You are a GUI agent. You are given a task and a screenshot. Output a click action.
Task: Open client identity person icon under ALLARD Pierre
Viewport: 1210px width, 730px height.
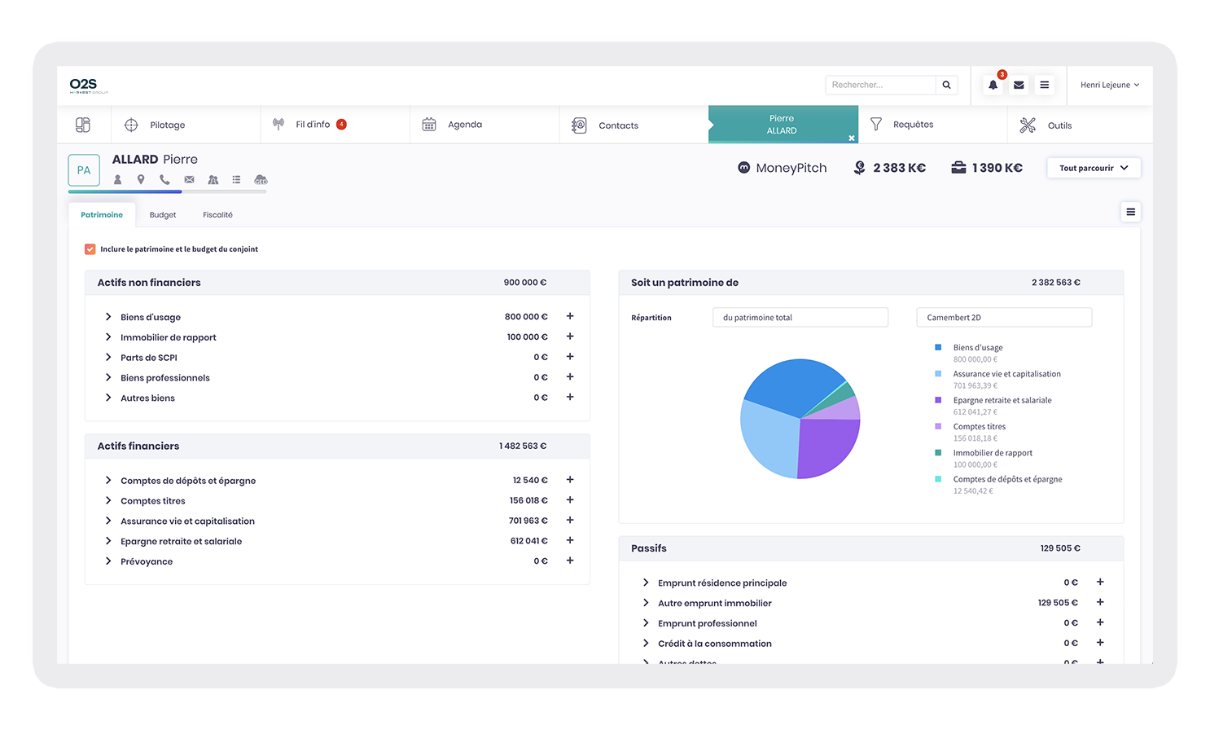click(117, 179)
